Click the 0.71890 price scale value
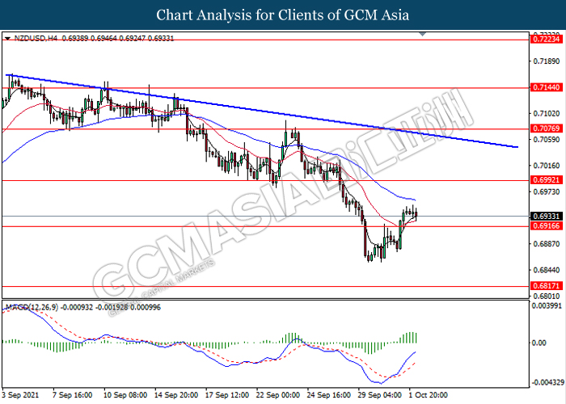This screenshot has height=404, width=566. coord(547,61)
